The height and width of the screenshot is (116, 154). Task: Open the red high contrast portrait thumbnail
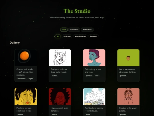(x=60, y=97)
